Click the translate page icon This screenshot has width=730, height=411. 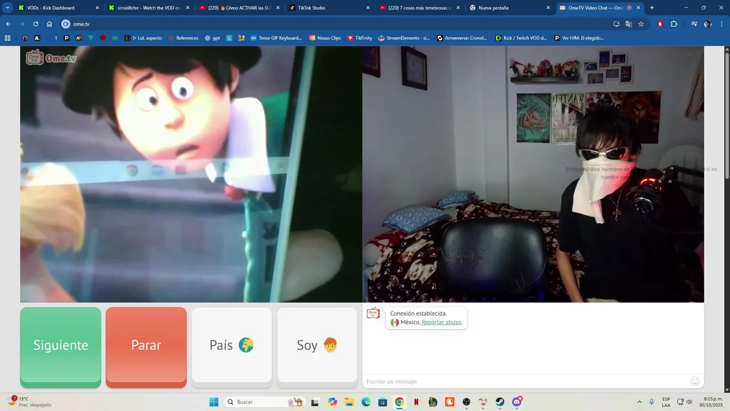point(628,24)
